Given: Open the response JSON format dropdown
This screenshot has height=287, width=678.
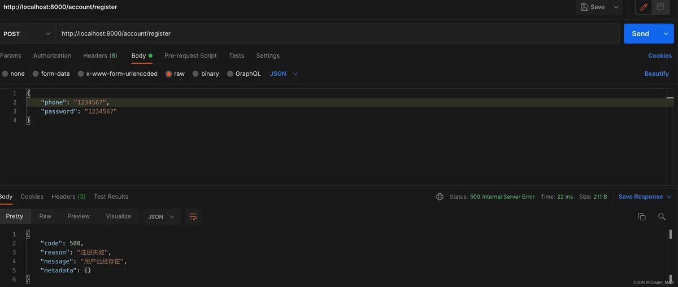Looking at the screenshot, I should pyautogui.click(x=161, y=217).
